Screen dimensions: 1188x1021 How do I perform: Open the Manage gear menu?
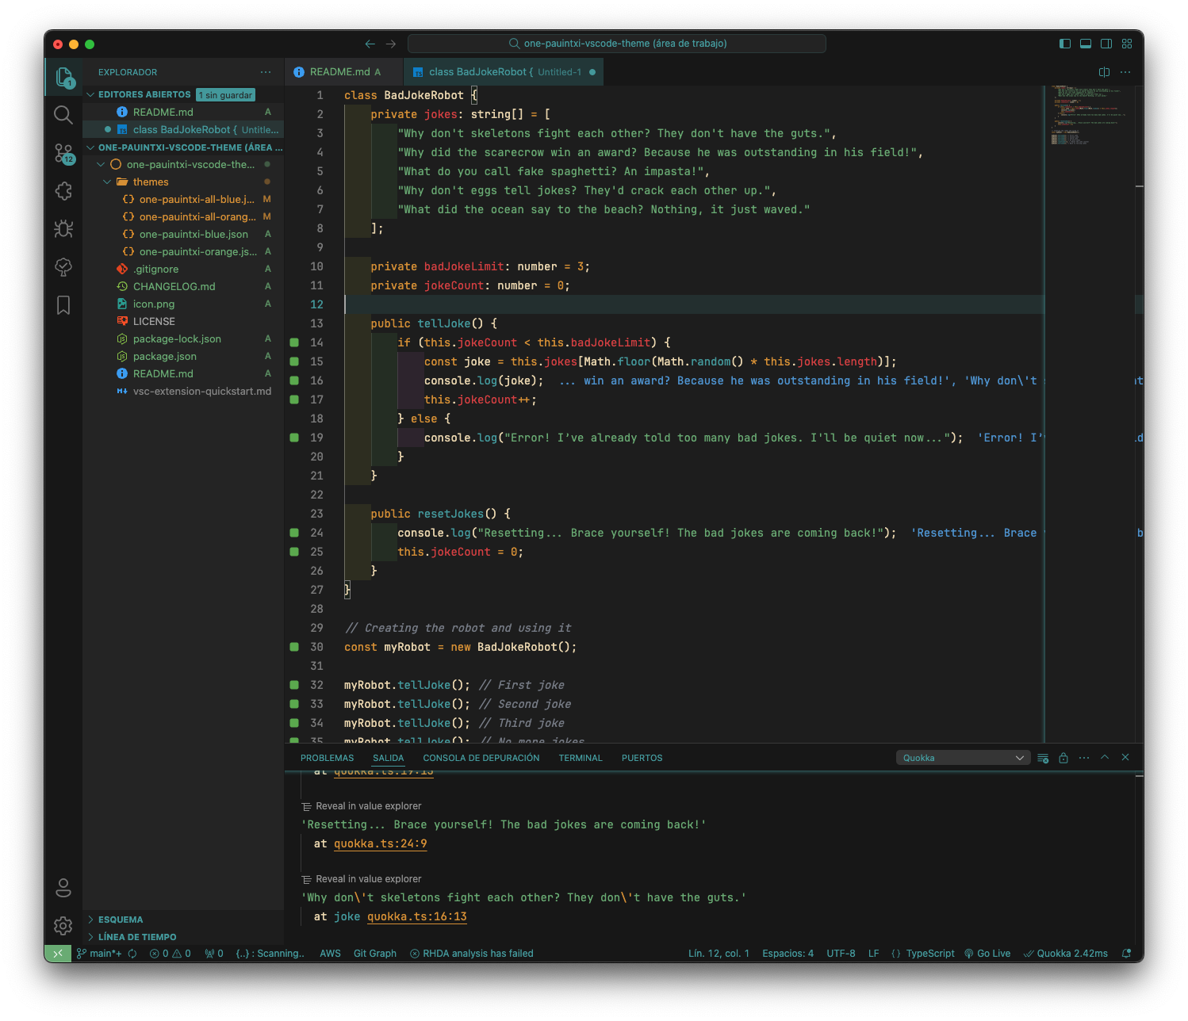coord(63,926)
